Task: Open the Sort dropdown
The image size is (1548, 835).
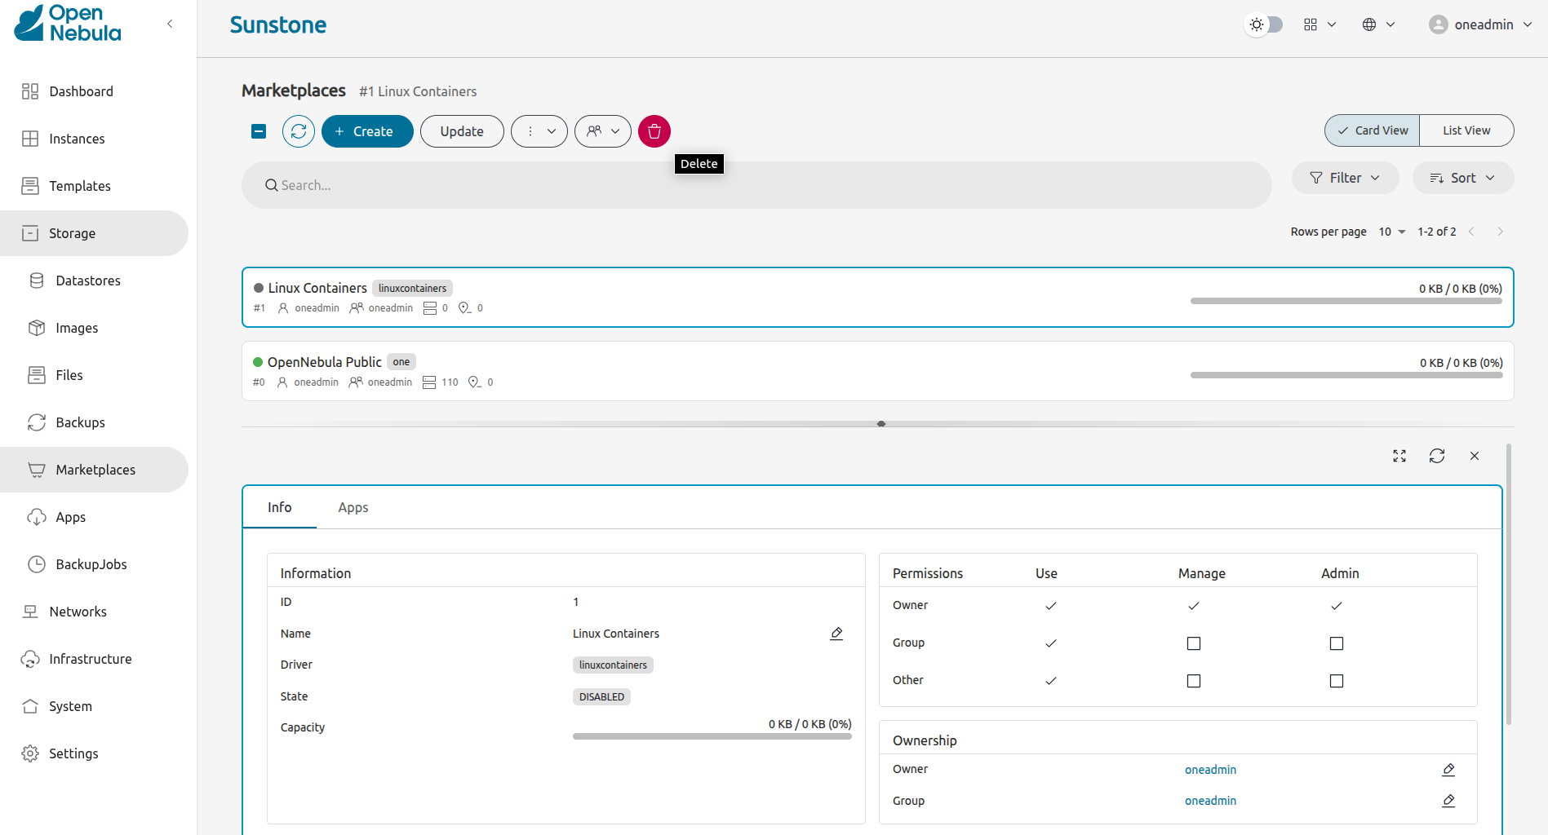Action: [x=1462, y=178]
